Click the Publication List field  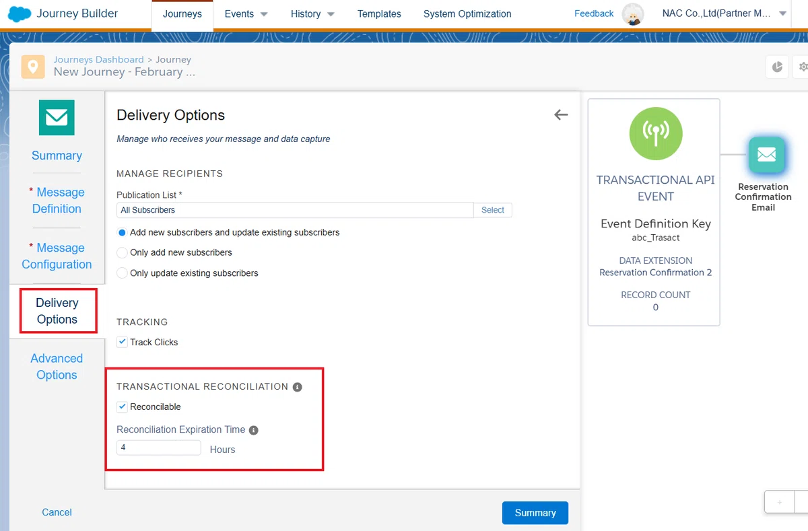tap(295, 210)
